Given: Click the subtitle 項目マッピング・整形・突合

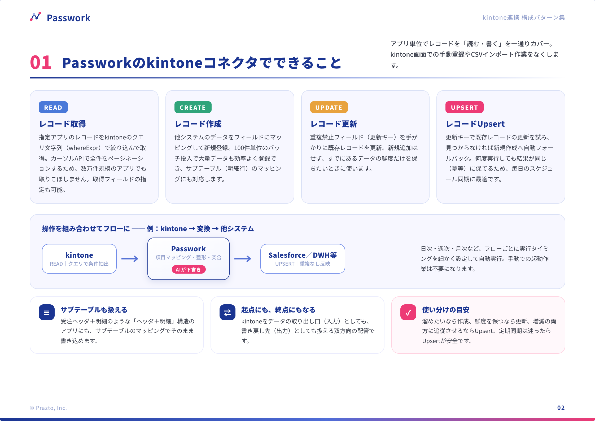Looking at the screenshot, I should (x=189, y=257).
